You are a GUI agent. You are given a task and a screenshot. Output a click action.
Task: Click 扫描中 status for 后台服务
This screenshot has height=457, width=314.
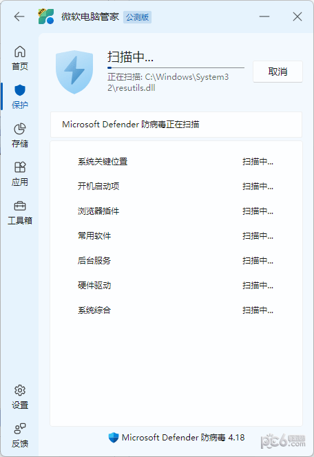(x=258, y=261)
